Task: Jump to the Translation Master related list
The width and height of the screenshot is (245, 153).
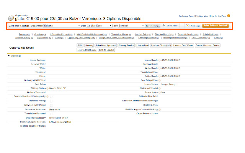Action: point(121,34)
